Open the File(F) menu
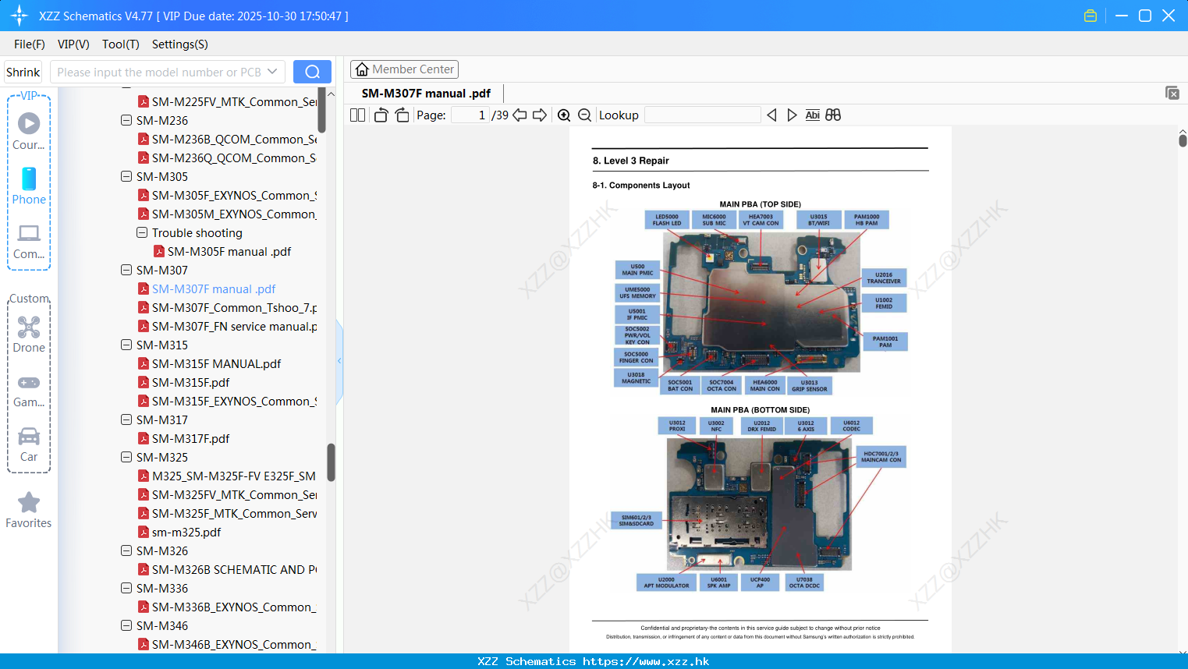The width and height of the screenshot is (1188, 669). point(30,44)
